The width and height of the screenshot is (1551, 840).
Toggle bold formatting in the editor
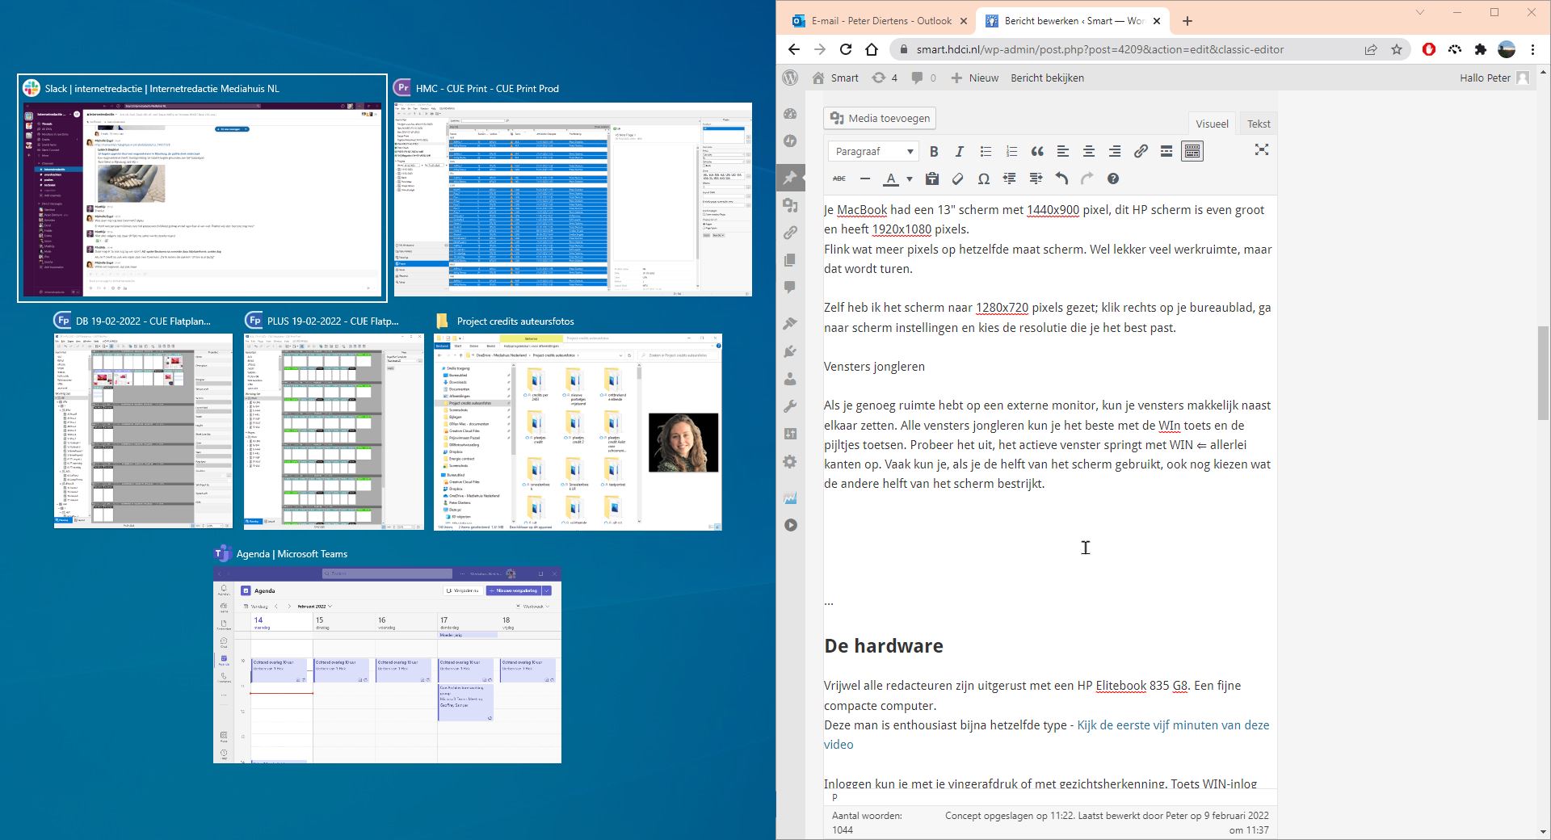point(934,151)
